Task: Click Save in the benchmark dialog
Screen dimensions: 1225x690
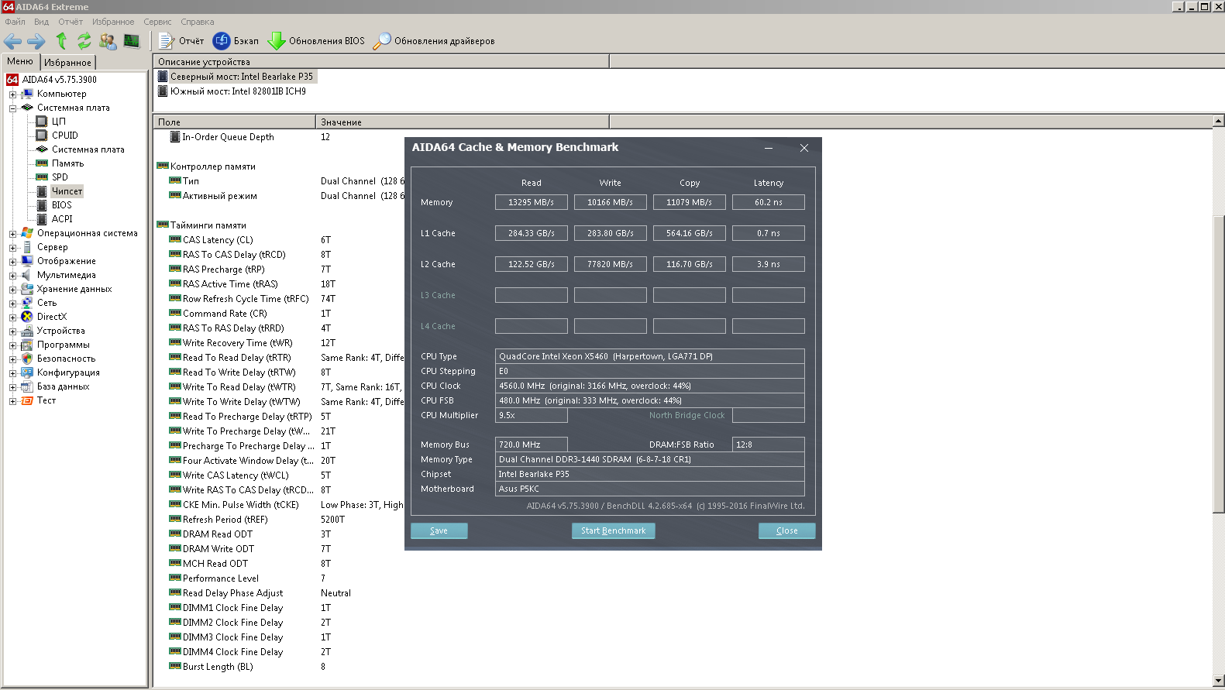Action: (x=439, y=530)
